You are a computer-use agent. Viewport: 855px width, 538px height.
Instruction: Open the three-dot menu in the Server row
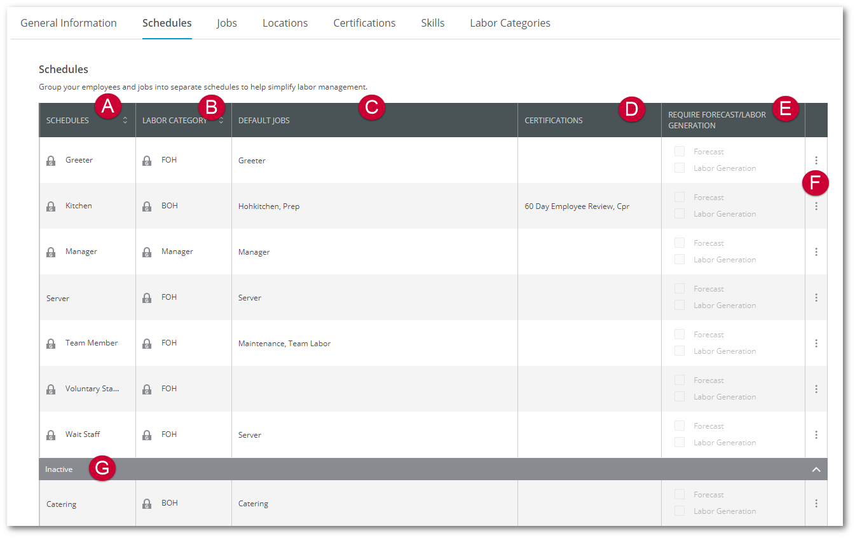click(x=816, y=297)
